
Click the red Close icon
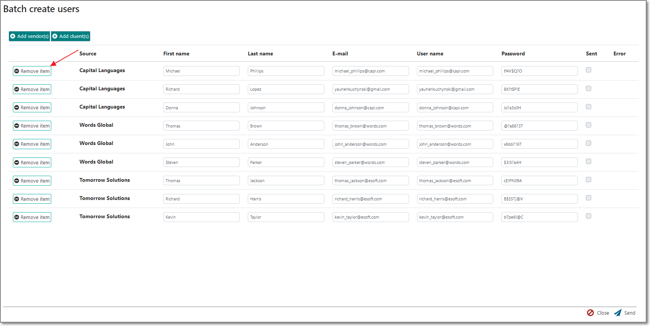click(590, 313)
